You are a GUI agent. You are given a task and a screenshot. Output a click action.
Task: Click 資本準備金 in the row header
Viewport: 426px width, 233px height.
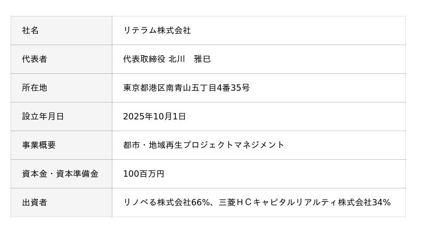pyautogui.click(x=77, y=174)
